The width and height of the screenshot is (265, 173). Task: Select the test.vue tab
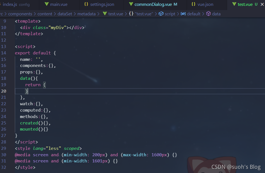pyautogui.click(x=245, y=4)
